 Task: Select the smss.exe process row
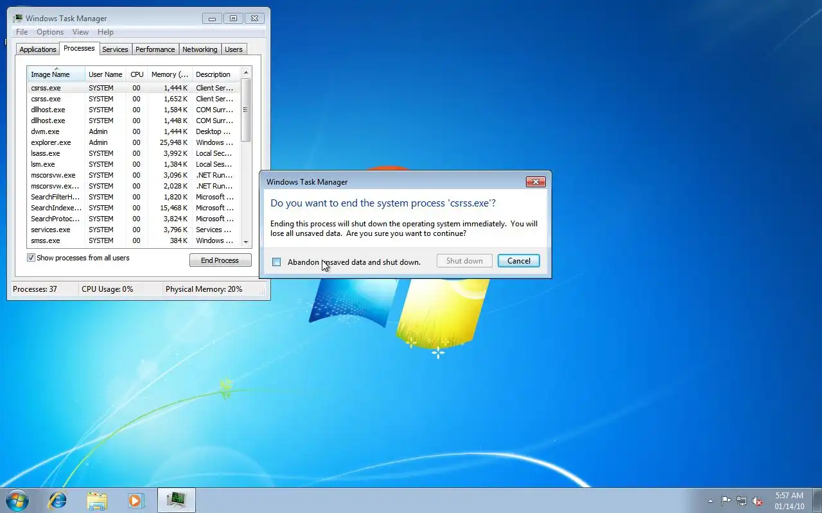coord(134,240)
